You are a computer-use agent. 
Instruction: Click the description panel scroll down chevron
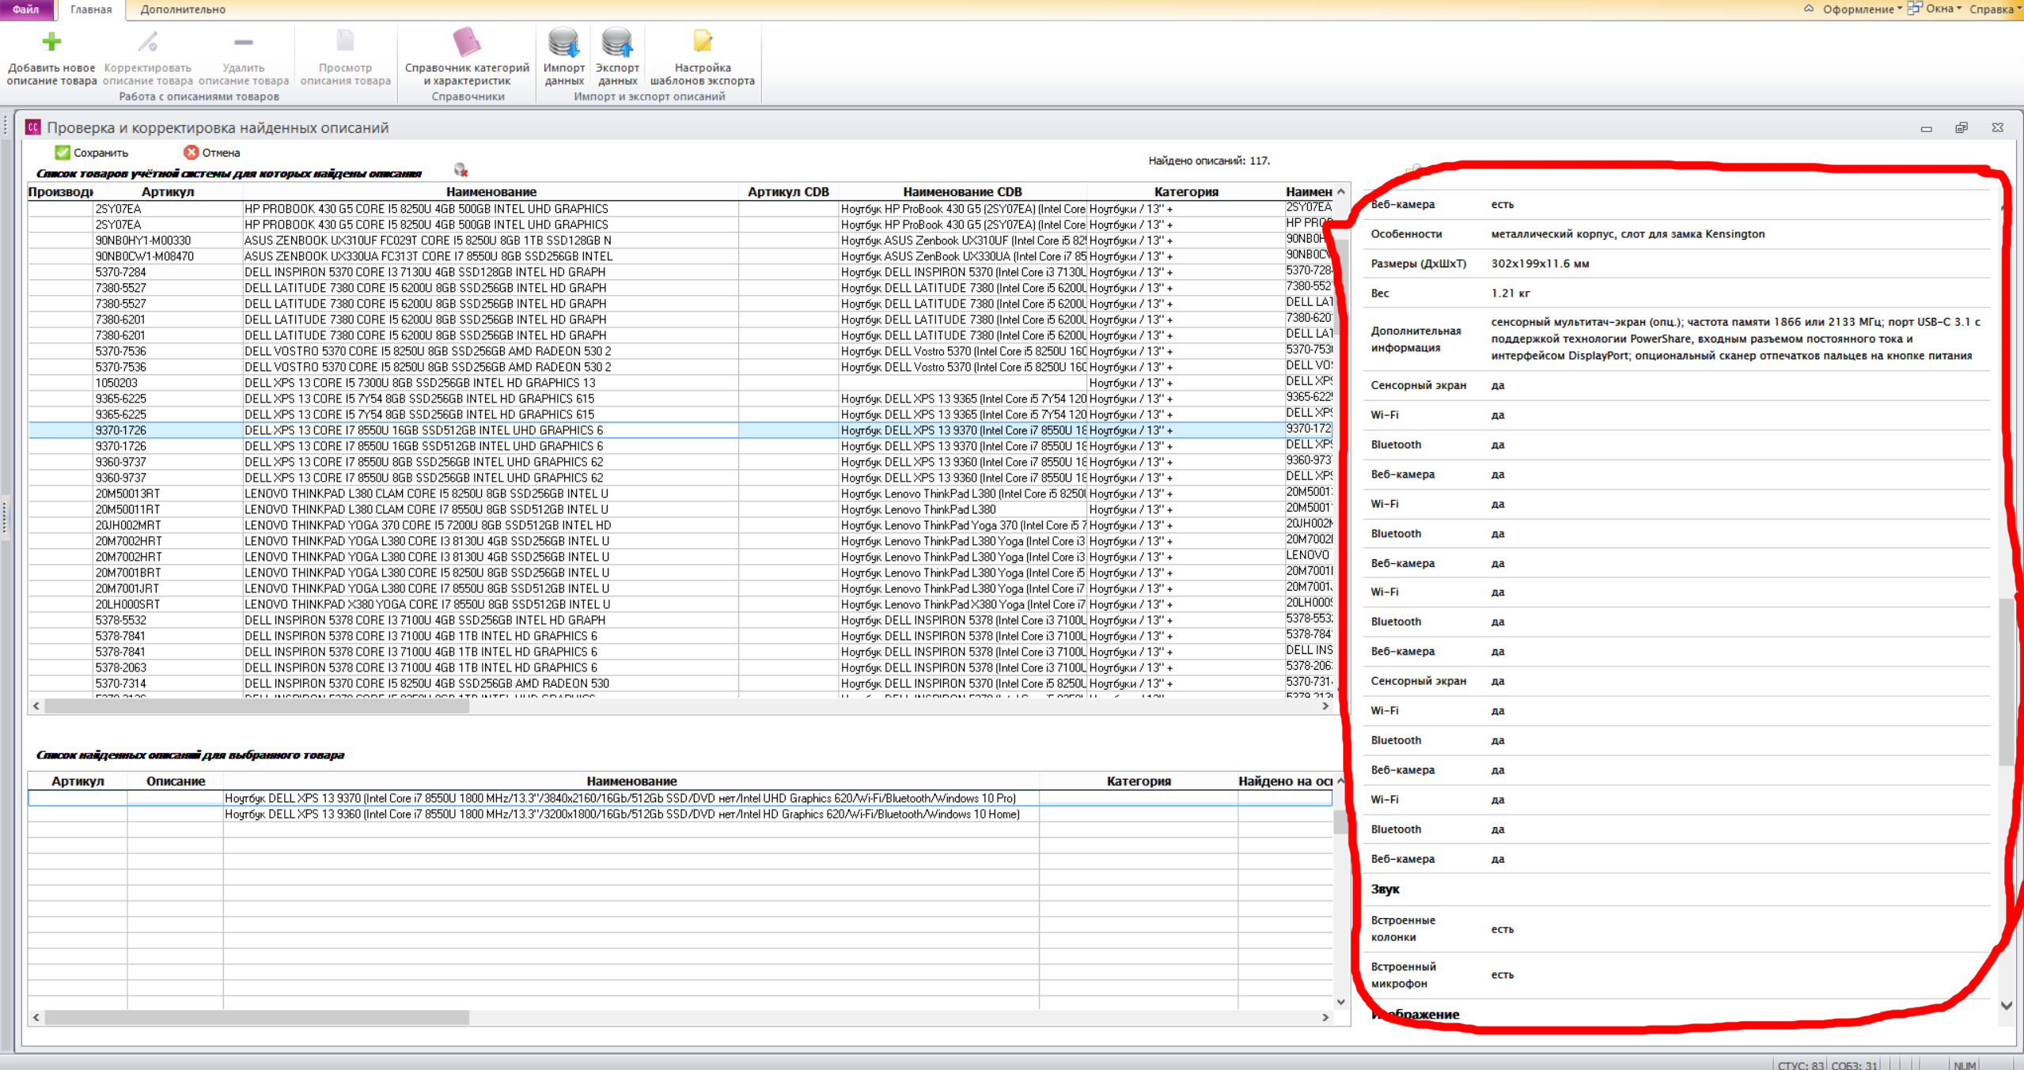[2006, 1006]
